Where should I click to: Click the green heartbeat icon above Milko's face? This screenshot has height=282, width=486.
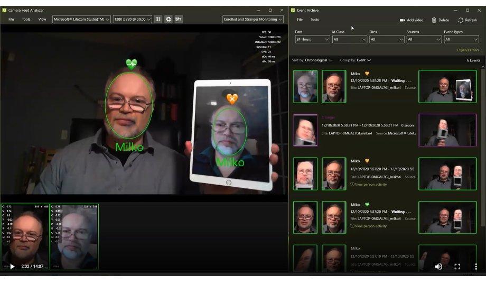tap(132, 64)
